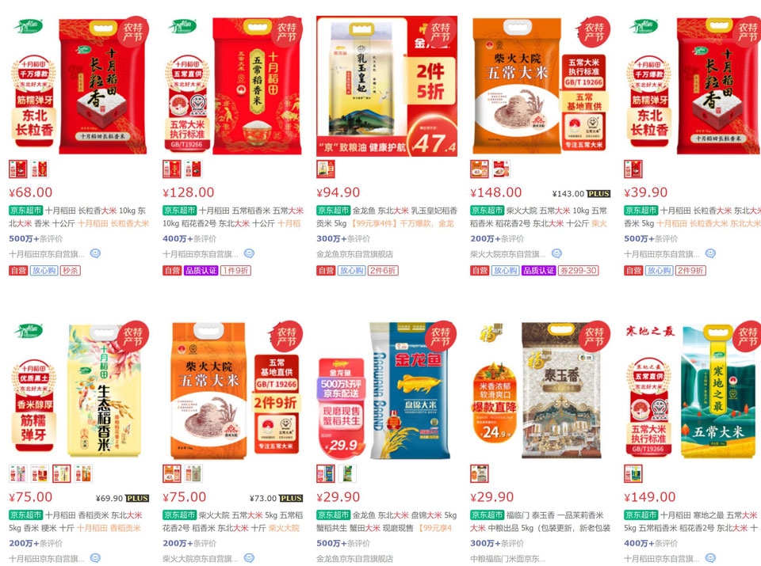Select second variant thumbnail under ¥29.90 金龙鱼 盘锦大米
761x566 pixels.
pos(347,473)
